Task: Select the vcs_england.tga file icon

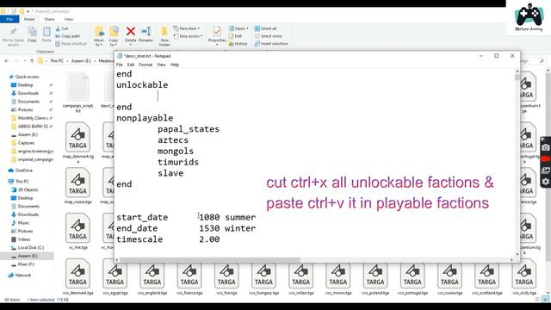Action: tap(152, 274)
